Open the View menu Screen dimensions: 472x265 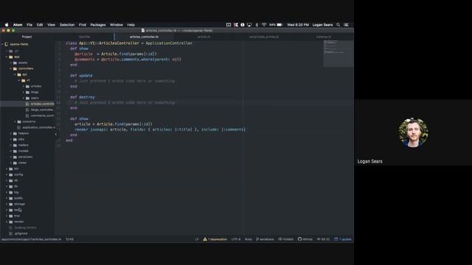(51, 25)
